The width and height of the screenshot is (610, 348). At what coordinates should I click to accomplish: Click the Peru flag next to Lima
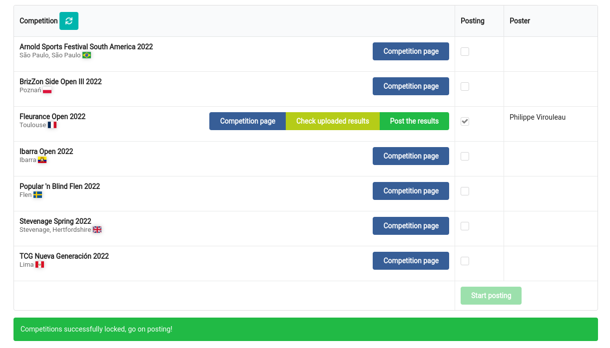[39, 265]
